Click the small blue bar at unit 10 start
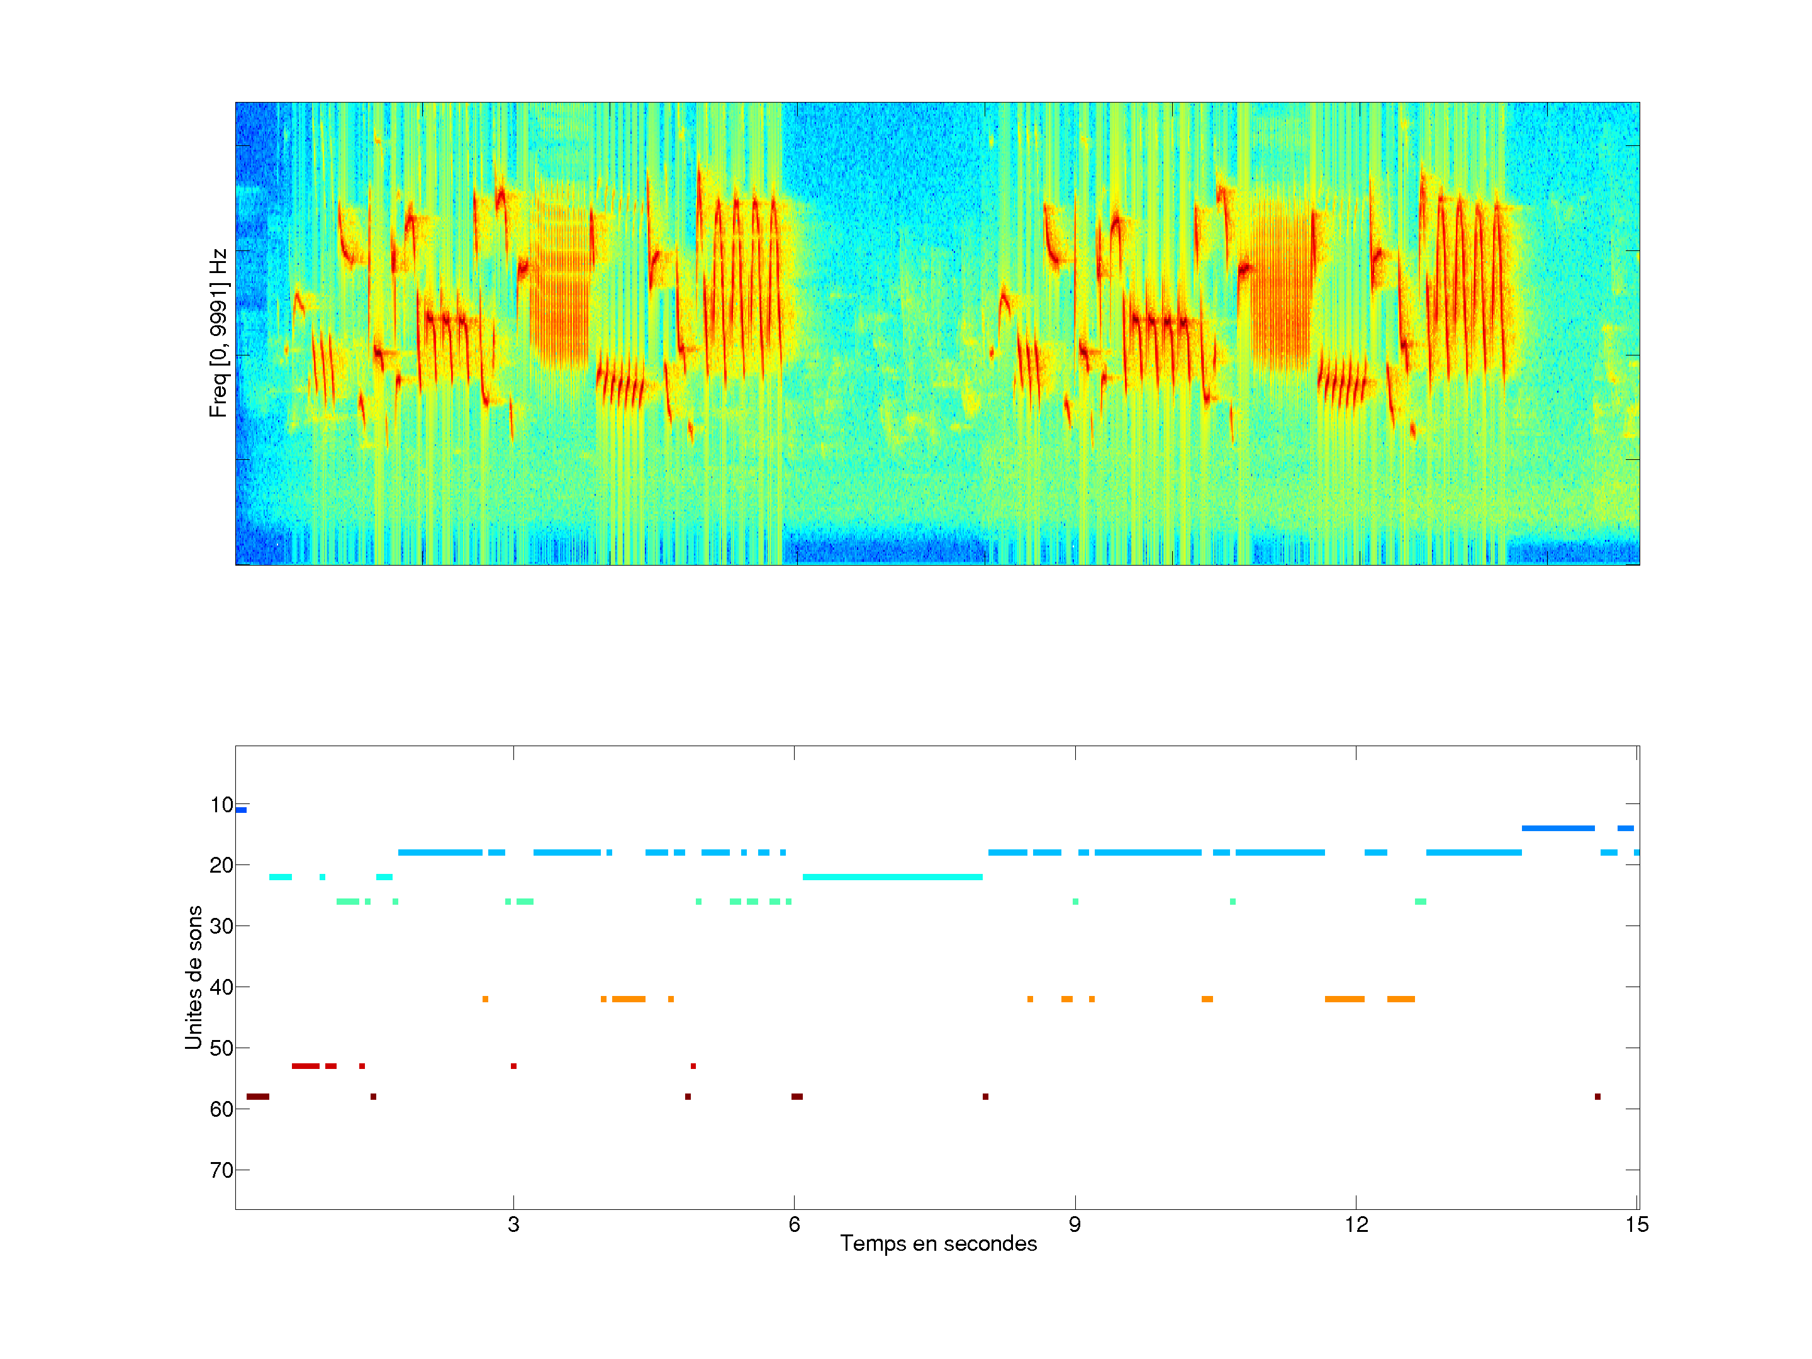This screenshot has width=1812, height=1359. pyautogui.click(x=241, y=810)
